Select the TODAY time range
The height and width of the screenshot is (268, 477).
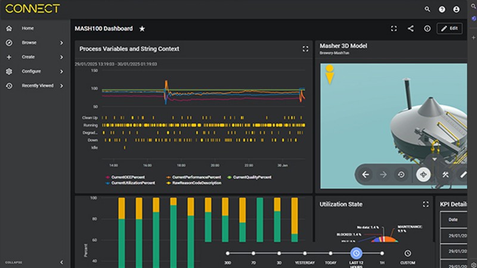[x=330, y=253]
